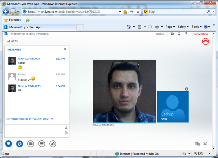
Task: Click the RSS feeds icon
Action: 139,27
